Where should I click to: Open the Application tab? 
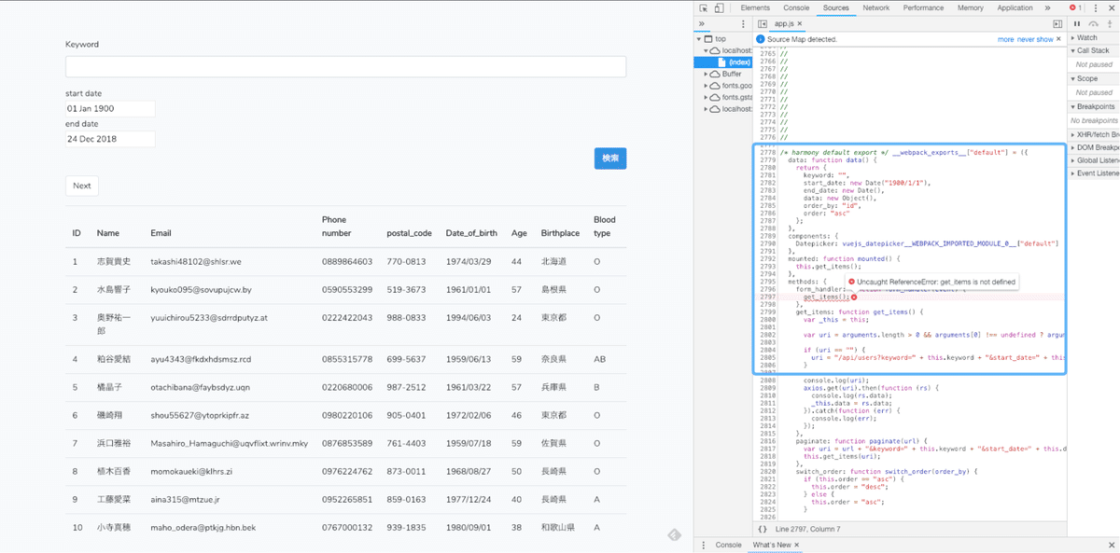(1015, 7)
